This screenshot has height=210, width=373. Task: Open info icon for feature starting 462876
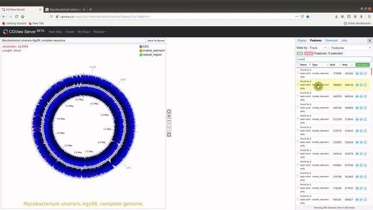coord(365,96)
